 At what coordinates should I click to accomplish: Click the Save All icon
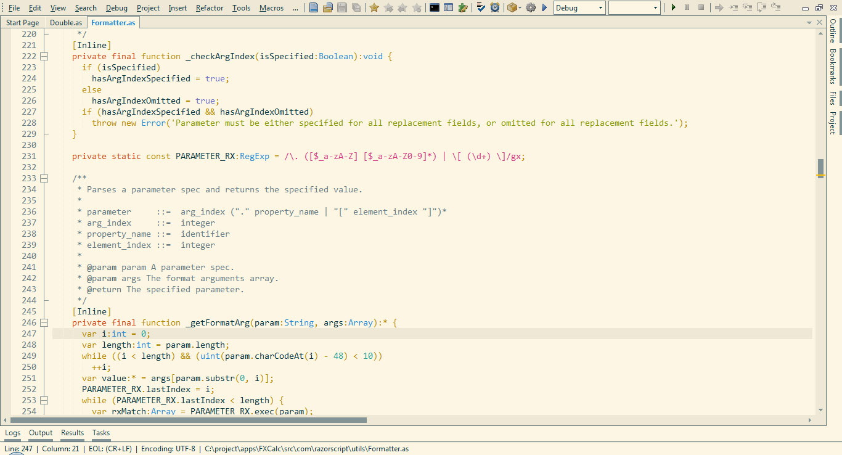(356, 8)
